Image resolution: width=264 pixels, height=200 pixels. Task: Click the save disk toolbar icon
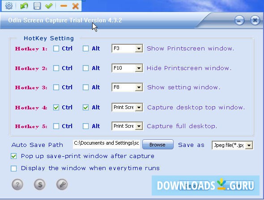click(37, 6)
